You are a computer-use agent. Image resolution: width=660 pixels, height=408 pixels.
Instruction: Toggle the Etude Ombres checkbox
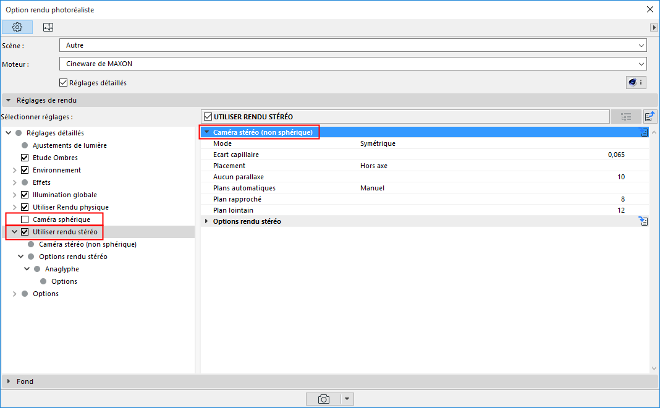point(25,158)
